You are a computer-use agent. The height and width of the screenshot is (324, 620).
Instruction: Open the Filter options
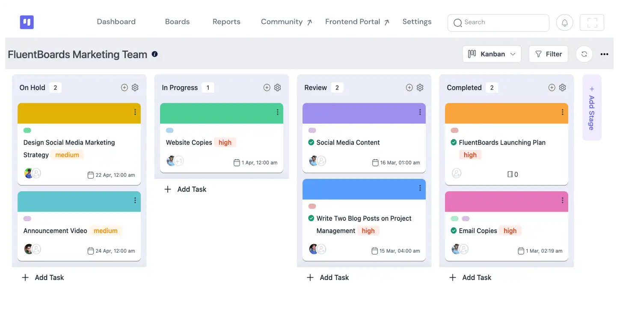[x=549, y=54]
